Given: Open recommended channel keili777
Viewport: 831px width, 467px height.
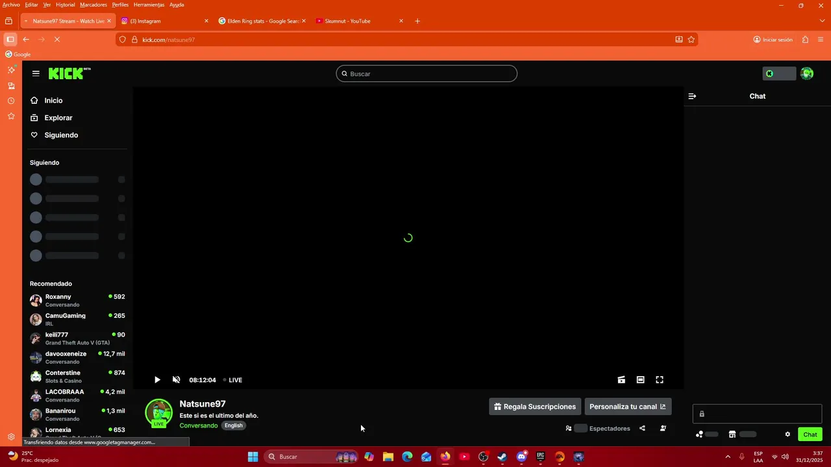Looking at the screenshot, I should [x=77, y=339].
